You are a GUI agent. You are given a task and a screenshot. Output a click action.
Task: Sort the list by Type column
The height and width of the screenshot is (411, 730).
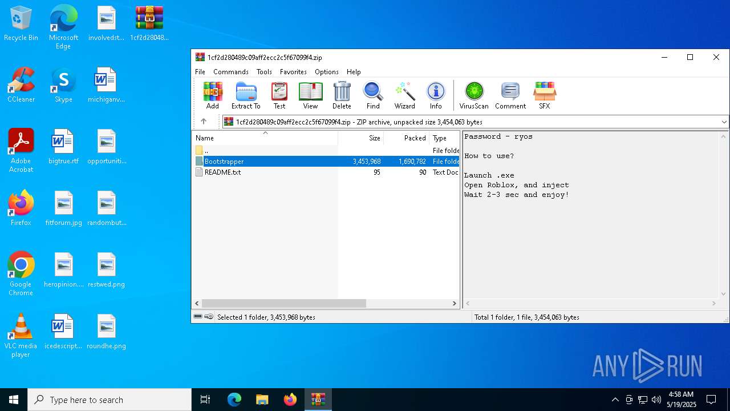click(x=444, y=138)
